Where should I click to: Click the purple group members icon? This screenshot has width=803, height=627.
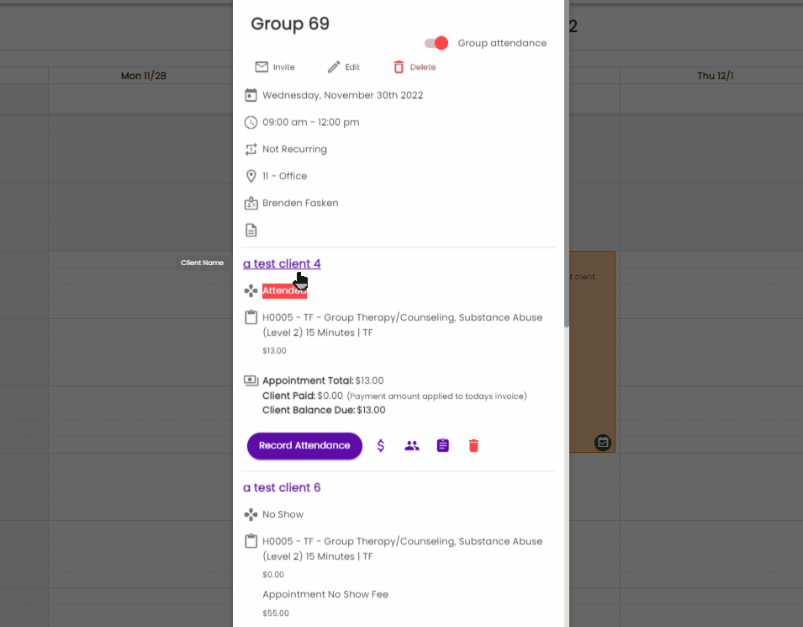pos(412,446)
